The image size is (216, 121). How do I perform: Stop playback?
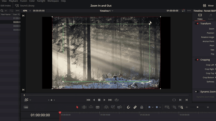click(x=99, y=100)
